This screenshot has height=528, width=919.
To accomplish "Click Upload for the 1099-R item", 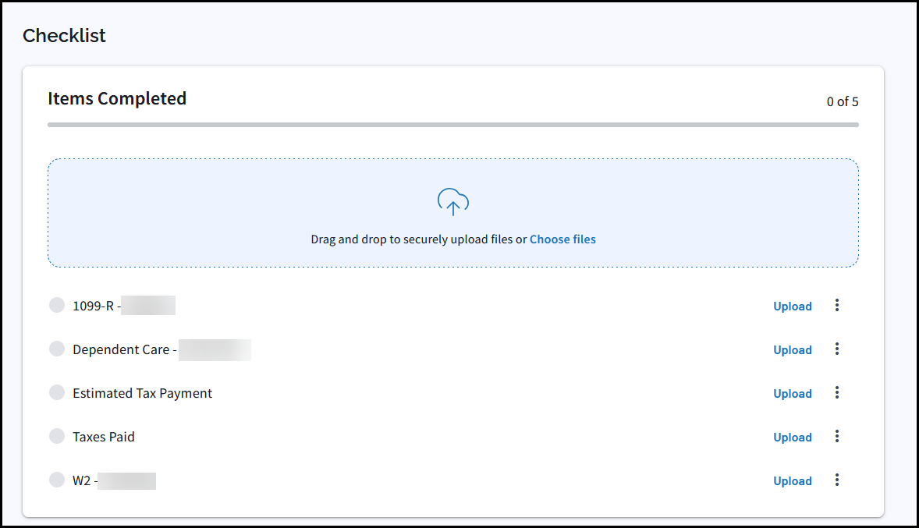I will [792, 307].
